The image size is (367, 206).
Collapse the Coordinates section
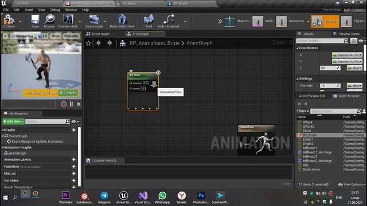(298, 48)
